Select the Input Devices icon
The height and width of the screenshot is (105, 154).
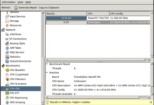pos(7,17)
